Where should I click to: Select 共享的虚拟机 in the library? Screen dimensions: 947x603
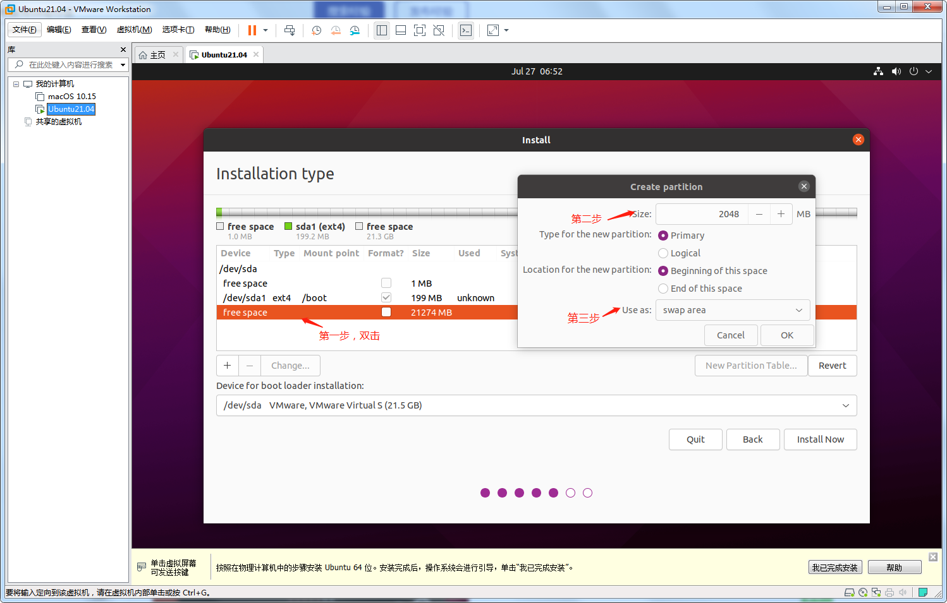click(x=58, y=122)
